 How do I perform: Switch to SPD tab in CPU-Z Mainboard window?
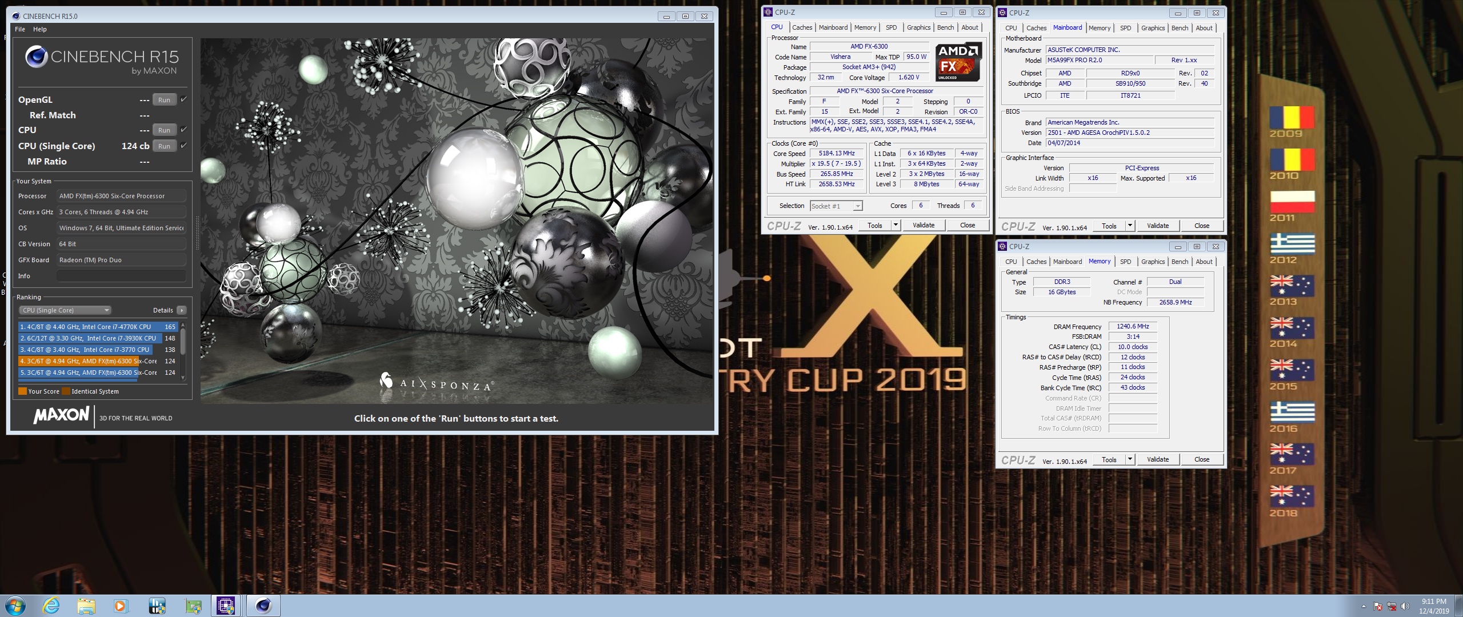point(1125,28)
